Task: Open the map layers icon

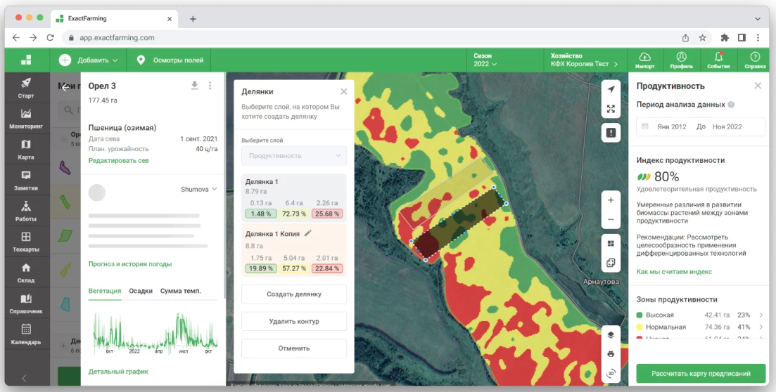Action: point(611,334)
